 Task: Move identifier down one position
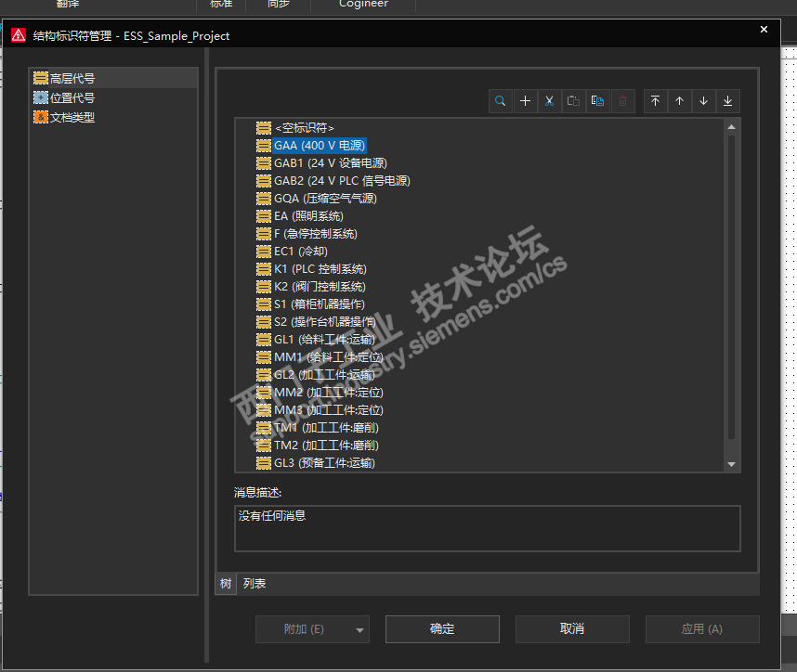coord(703,101)
